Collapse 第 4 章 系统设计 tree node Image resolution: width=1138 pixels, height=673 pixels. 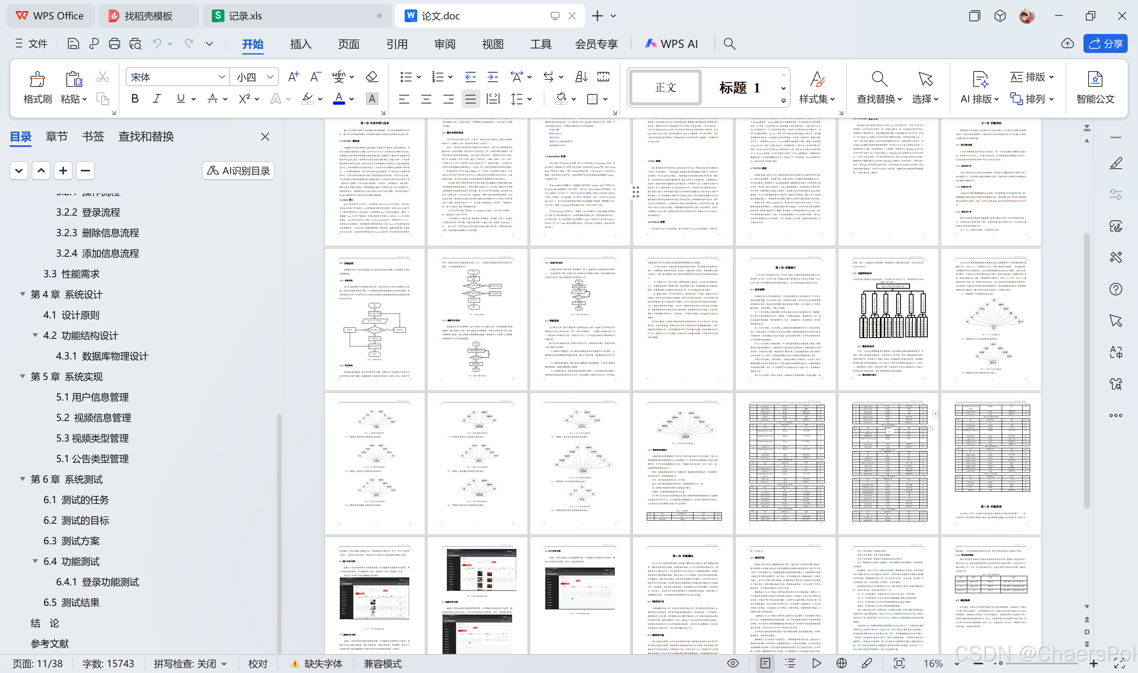pyautogui.click(x=23, y=294)
